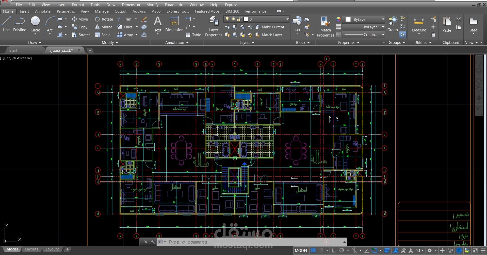Screen dimensions: 487x255
Task: Open annotation scale 1:1 dropdown
Action: [420, 250]
